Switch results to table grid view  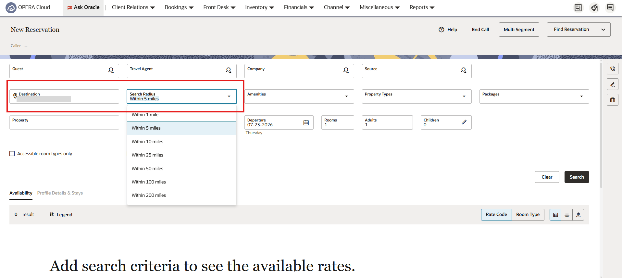click(x=555, y=215)
